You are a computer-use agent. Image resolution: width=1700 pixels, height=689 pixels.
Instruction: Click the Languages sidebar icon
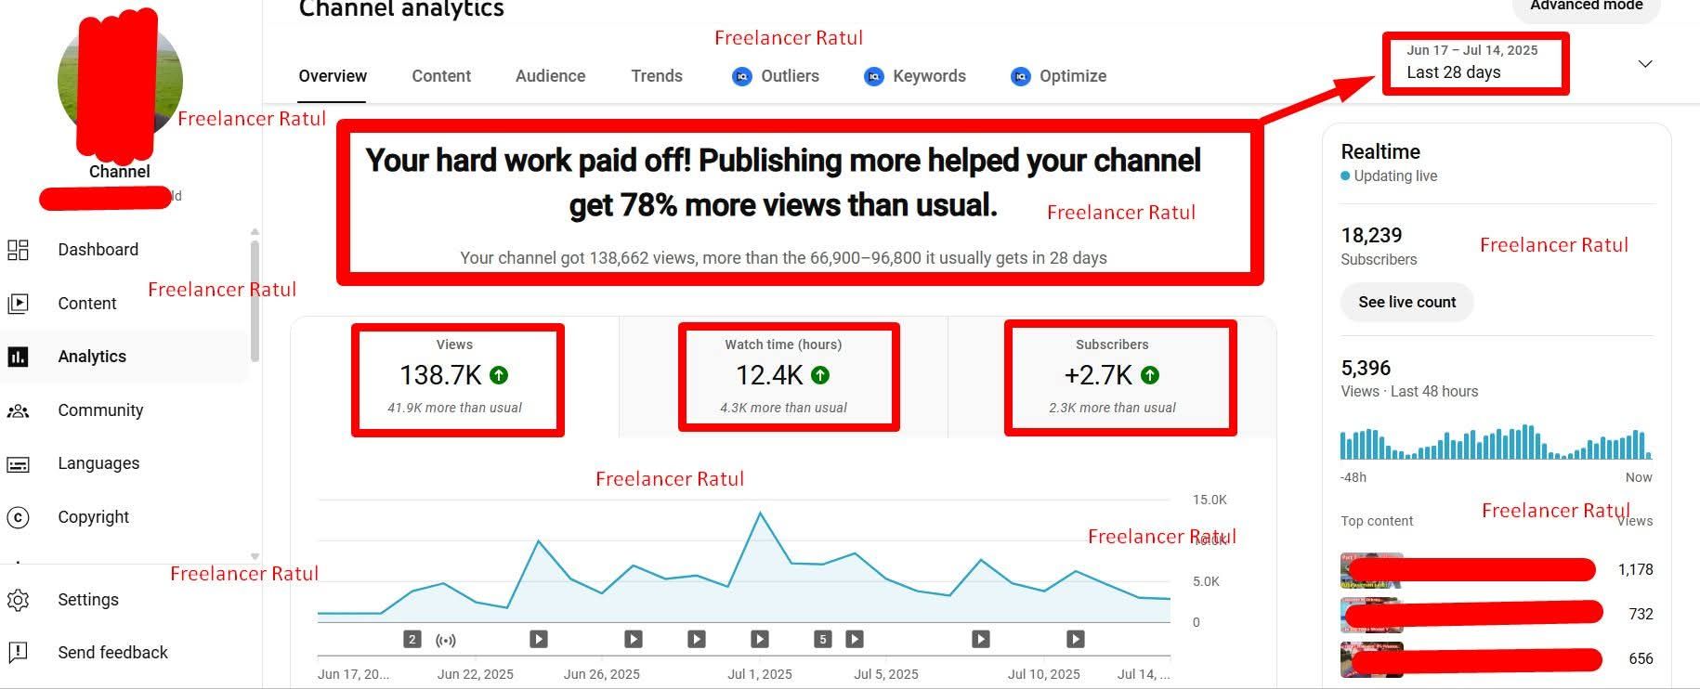click(19, 463)
